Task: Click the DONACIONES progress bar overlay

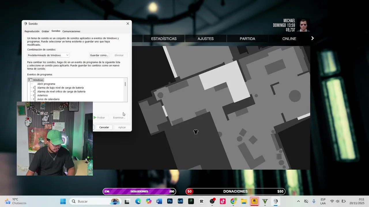Action: tap(235, 191)
